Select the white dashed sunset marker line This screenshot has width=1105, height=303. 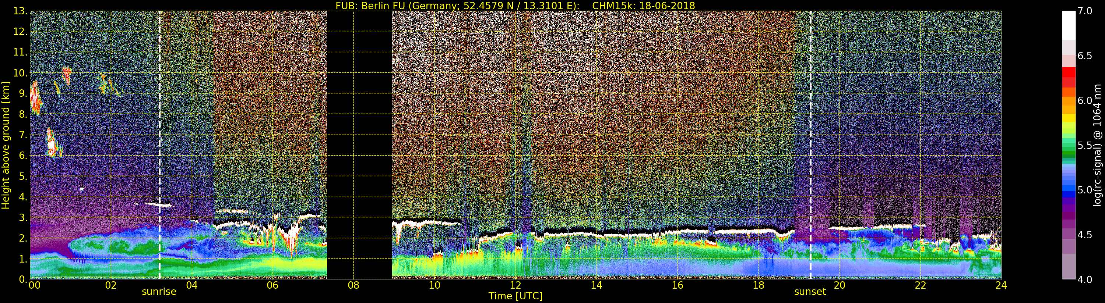click(810, 145)
